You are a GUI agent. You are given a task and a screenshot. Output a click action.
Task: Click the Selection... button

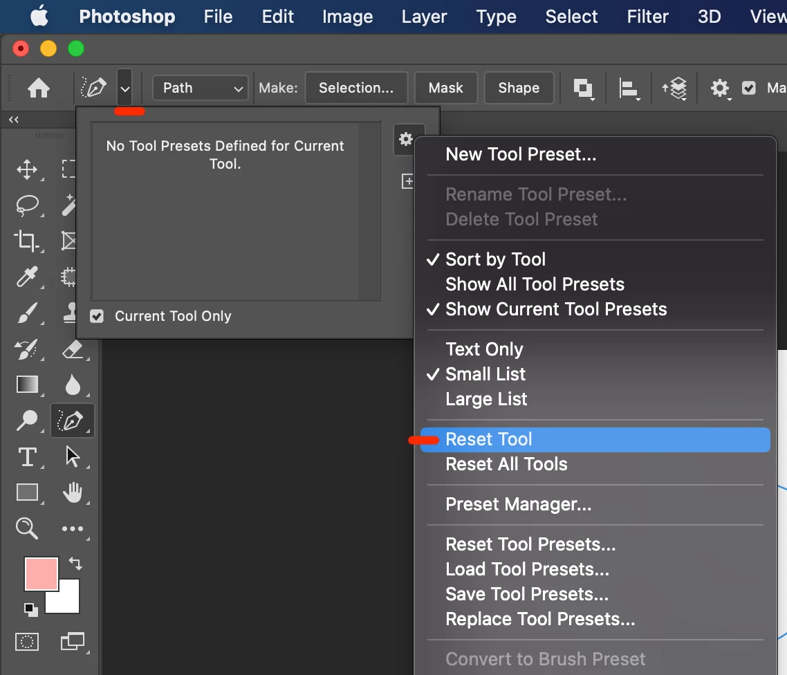pyautogui.click(x=356, y=88)
